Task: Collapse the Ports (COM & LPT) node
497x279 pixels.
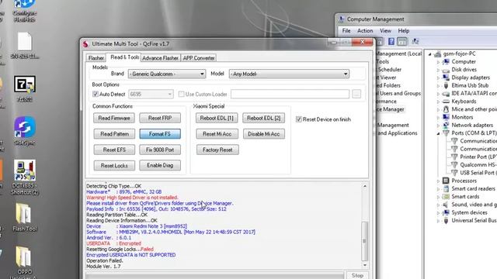Action: 438,133
